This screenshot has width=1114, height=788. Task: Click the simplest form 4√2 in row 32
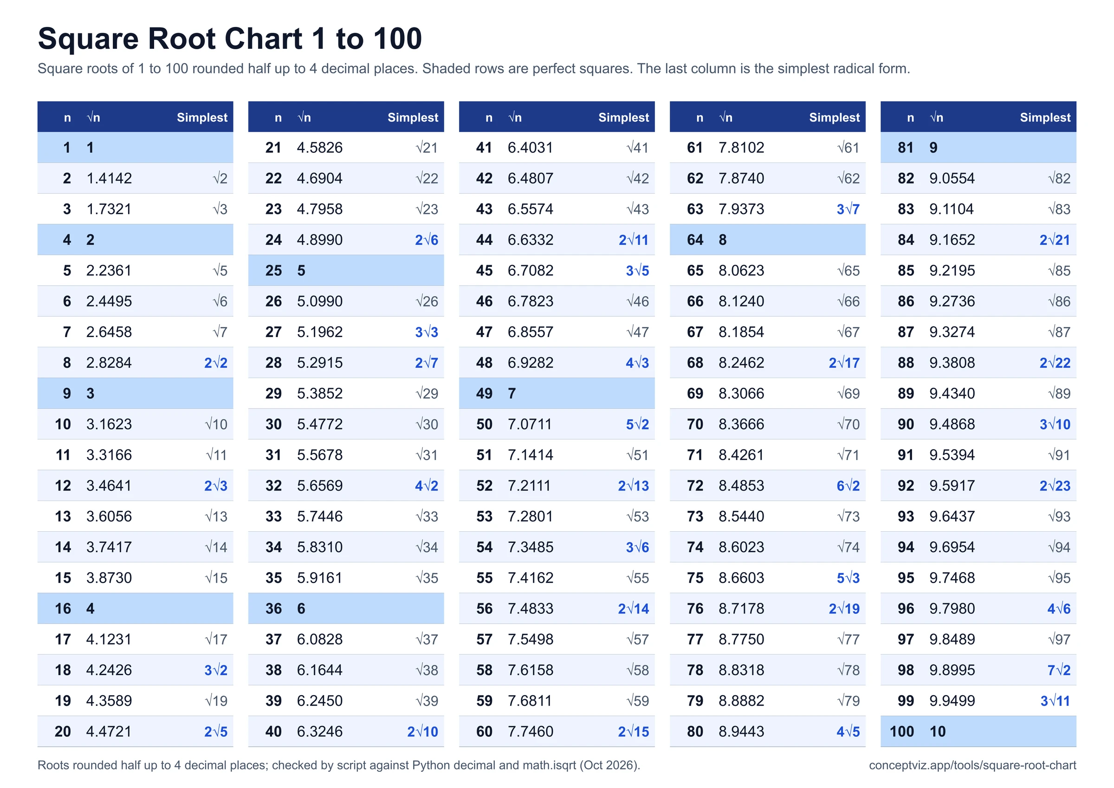coord(427,486)
